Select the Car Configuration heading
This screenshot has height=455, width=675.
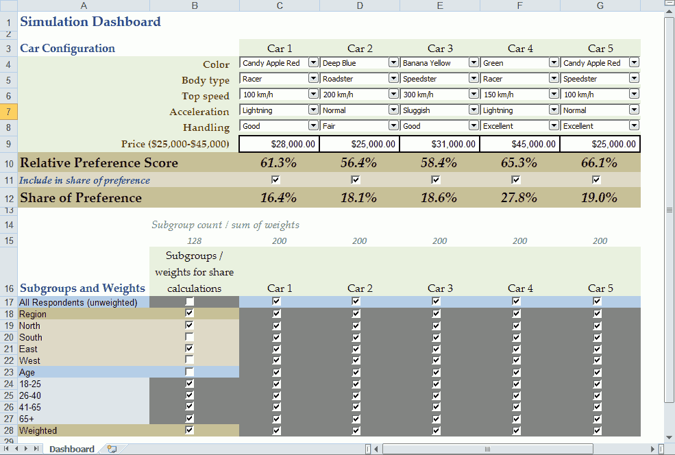point(68,48)
